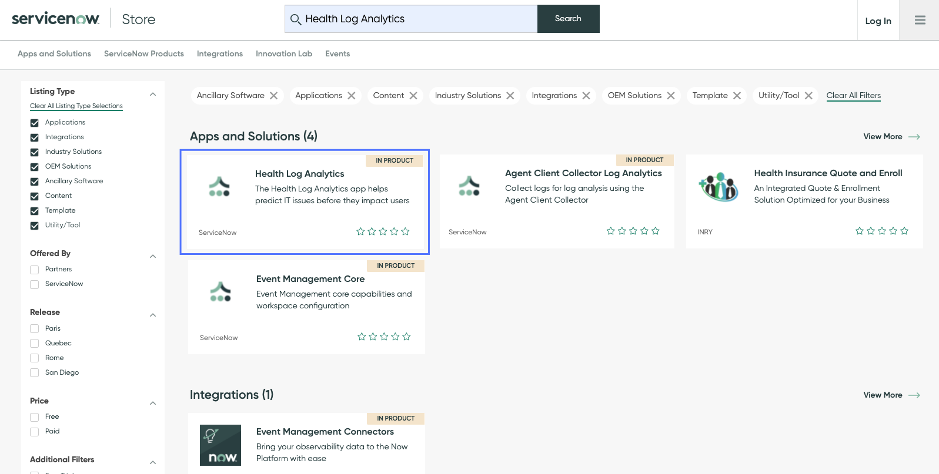Open the hamburger menu icon
The width and height of the screenshot is (939, 474).
[920, 20]
